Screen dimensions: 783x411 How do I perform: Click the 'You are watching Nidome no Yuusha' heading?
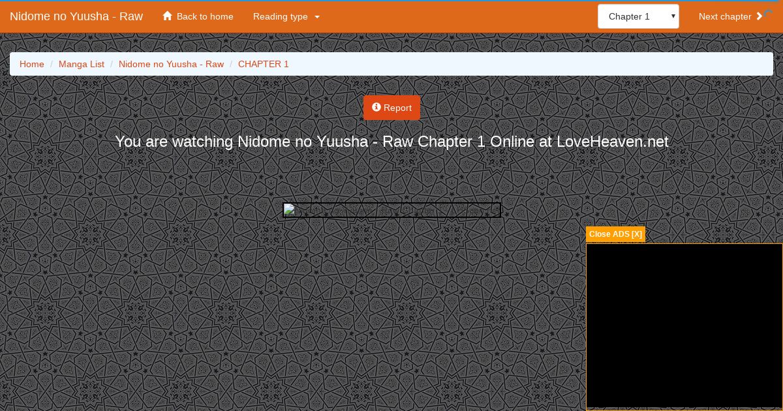391,142
